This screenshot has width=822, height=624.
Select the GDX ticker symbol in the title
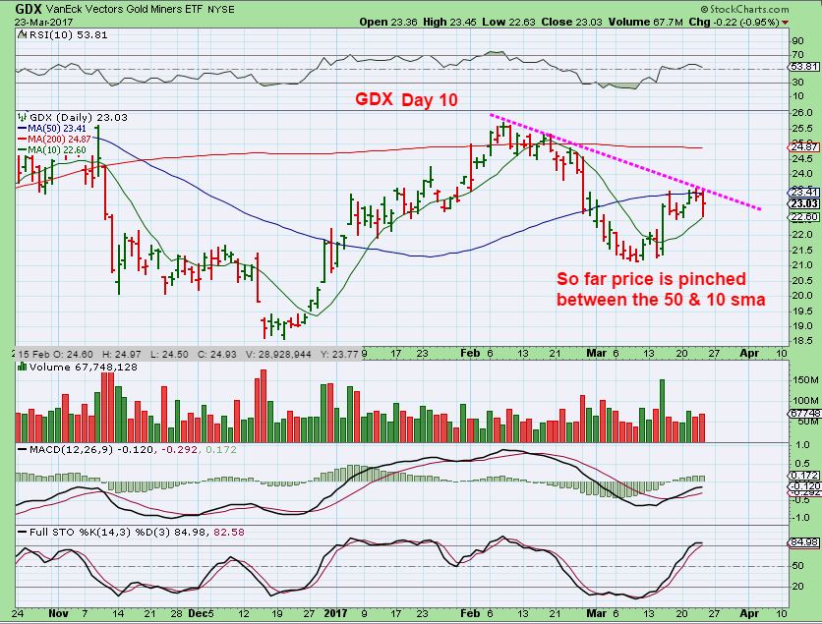coord(29,9)
